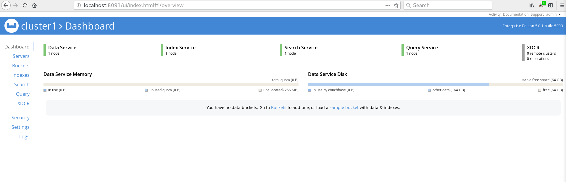
Task: Open the Security page
Action: 20,118
